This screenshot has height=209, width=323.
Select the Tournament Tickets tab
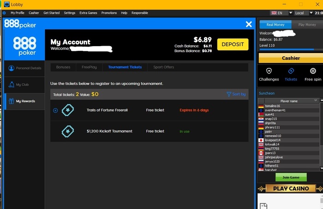(125, 67)
